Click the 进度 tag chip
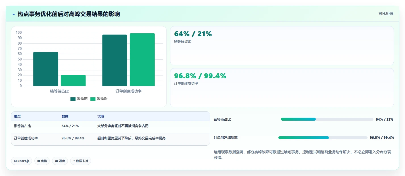 click(x=60, y=161)
